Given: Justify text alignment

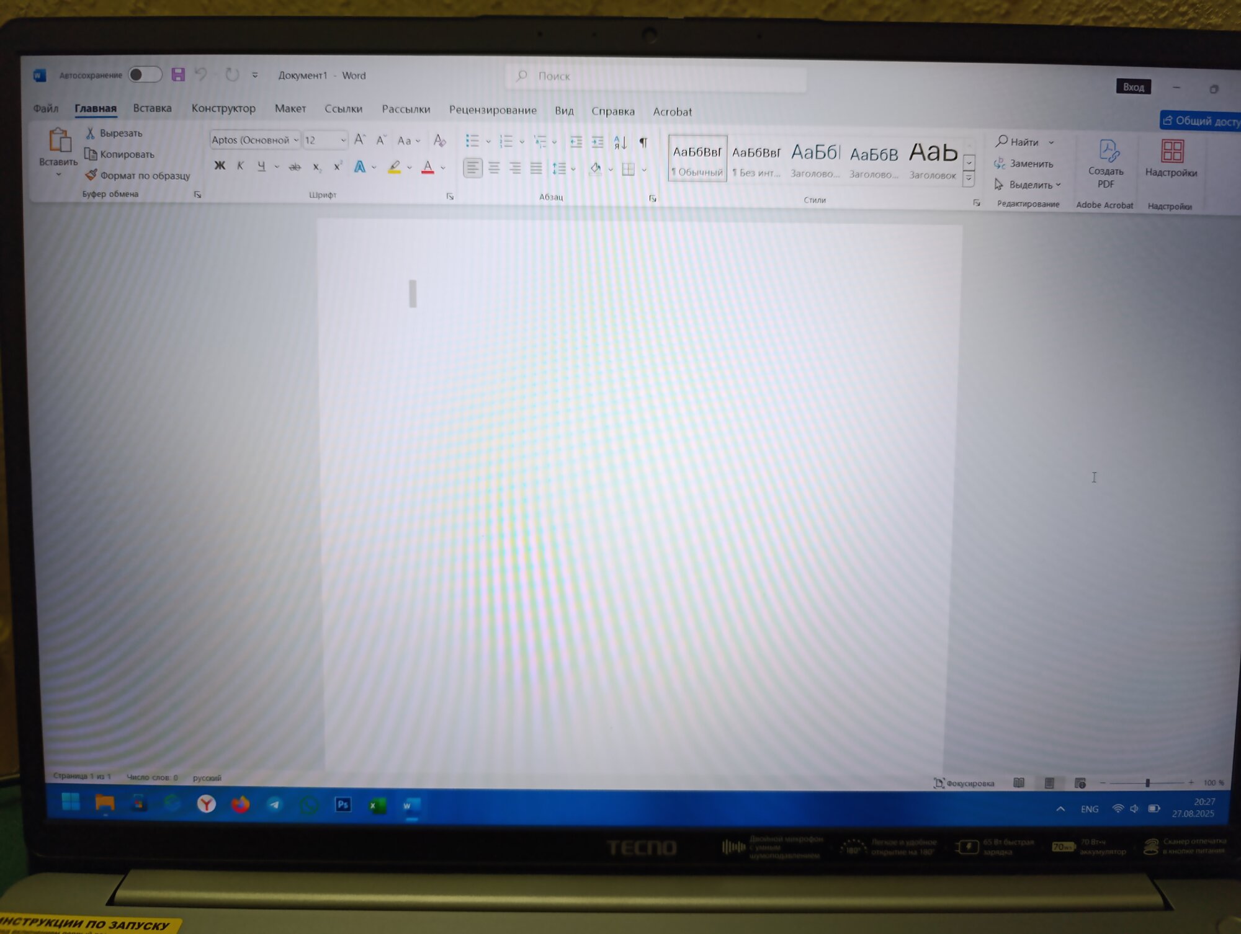Looking at the screenshot, I should pyautogui.click(x=536, y=169).
